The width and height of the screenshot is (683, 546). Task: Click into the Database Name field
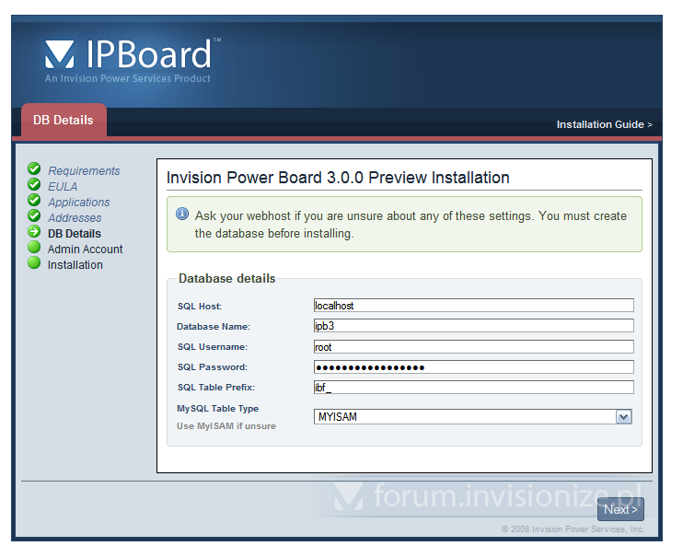[x=473, y=326]
